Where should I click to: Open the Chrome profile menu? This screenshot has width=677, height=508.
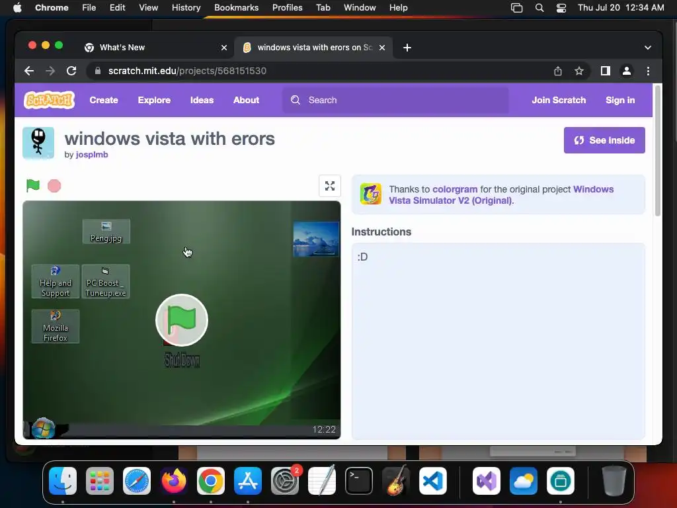click(627, 71)
